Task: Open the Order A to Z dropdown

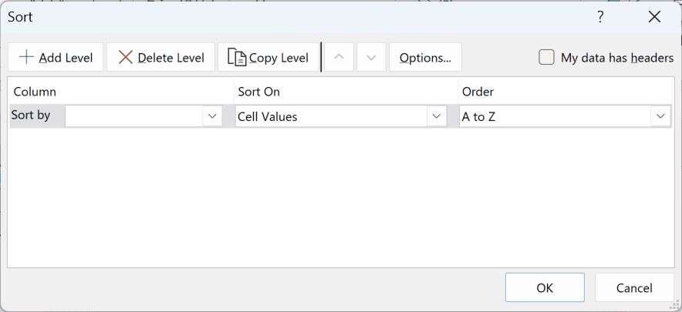Action: [x=660, y=116]
